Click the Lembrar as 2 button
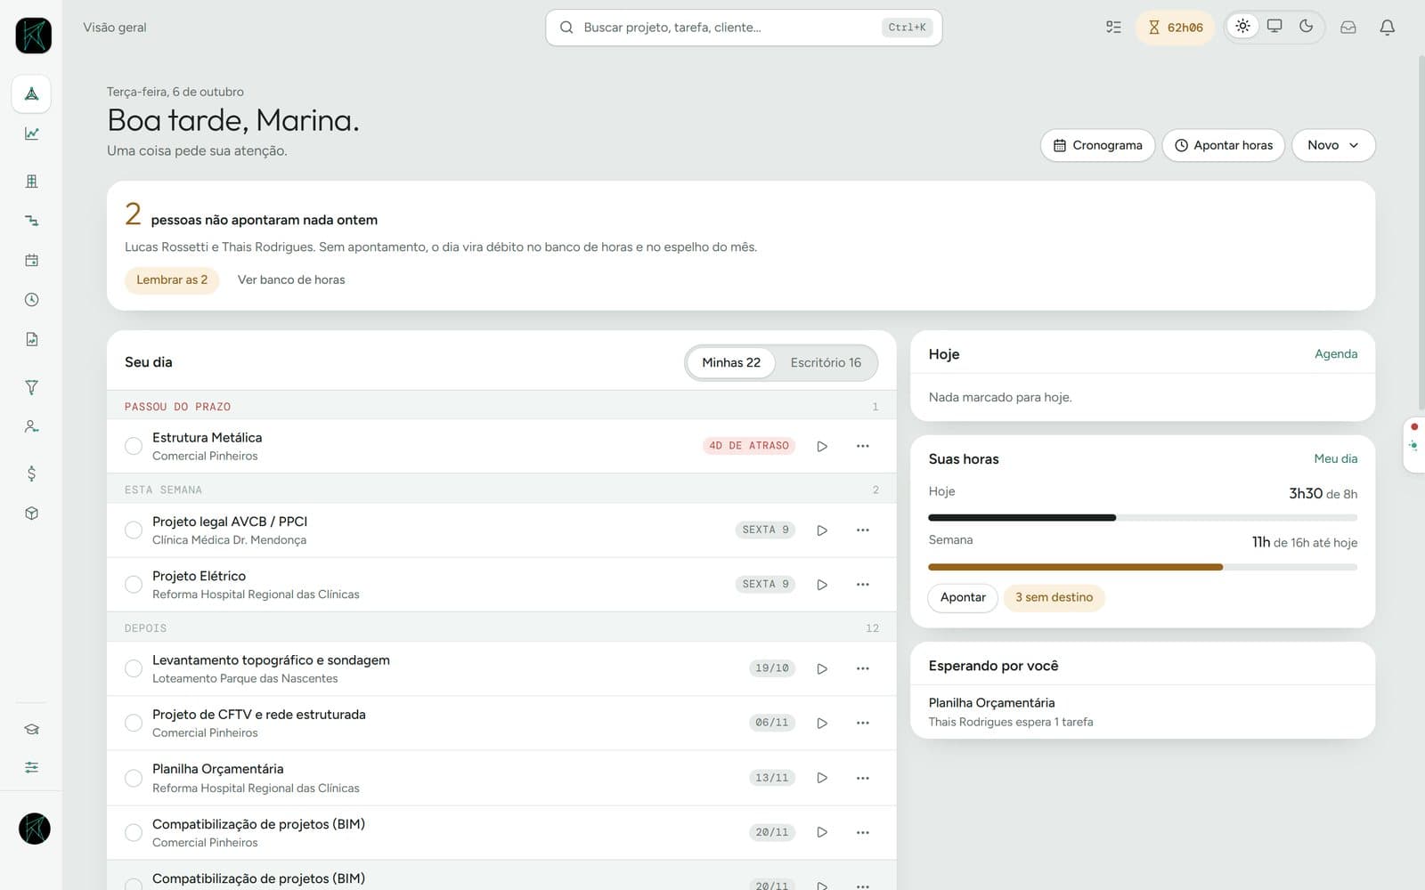 tap(172, 279)
